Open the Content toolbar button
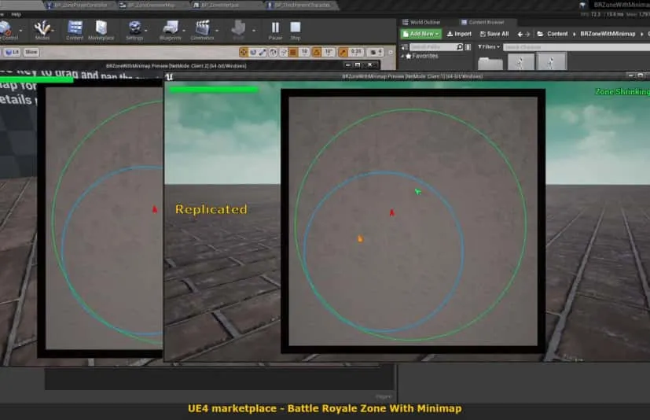Image resolution: width=650 pixels, height=420 pixels. pyautogui.click(x=75, y=31)
